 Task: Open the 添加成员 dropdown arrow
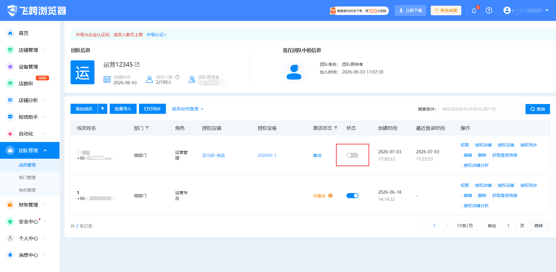click(103, 109)
